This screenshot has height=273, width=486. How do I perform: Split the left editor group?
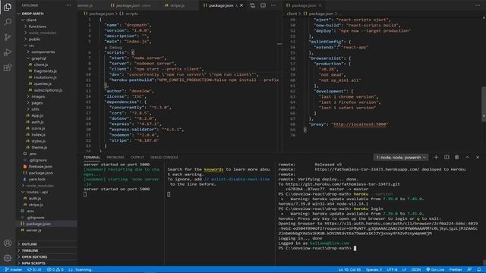pos(263,5)
